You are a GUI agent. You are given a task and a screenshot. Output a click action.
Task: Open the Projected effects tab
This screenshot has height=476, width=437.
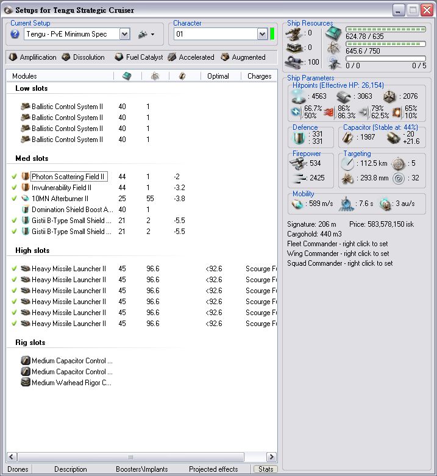[x=213, y=469]
